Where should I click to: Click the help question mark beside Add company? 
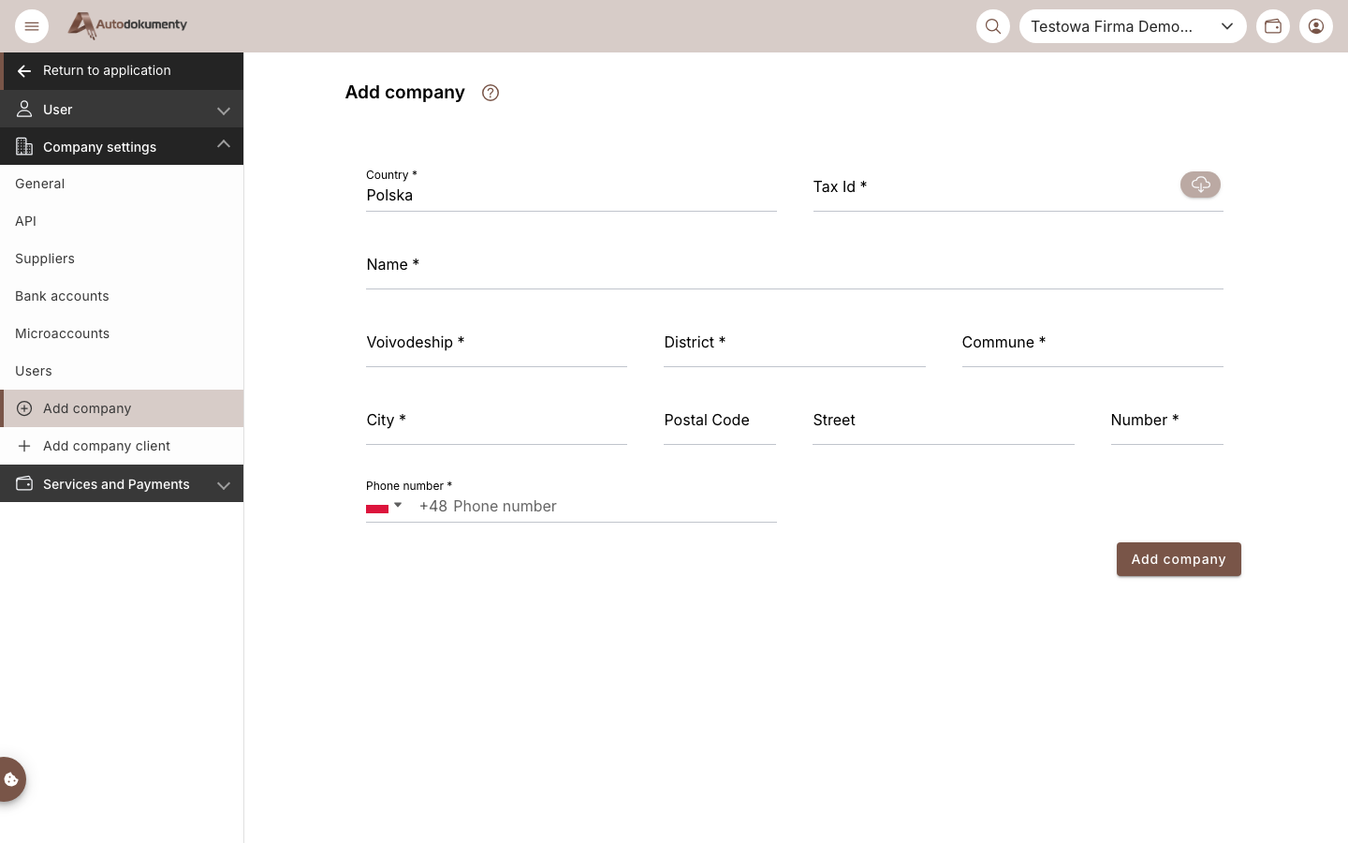pos(491,93)
